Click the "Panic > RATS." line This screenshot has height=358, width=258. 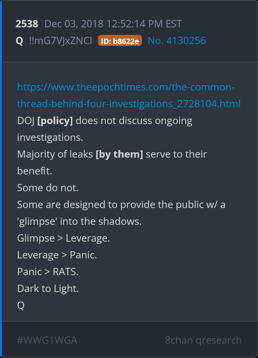48,272
